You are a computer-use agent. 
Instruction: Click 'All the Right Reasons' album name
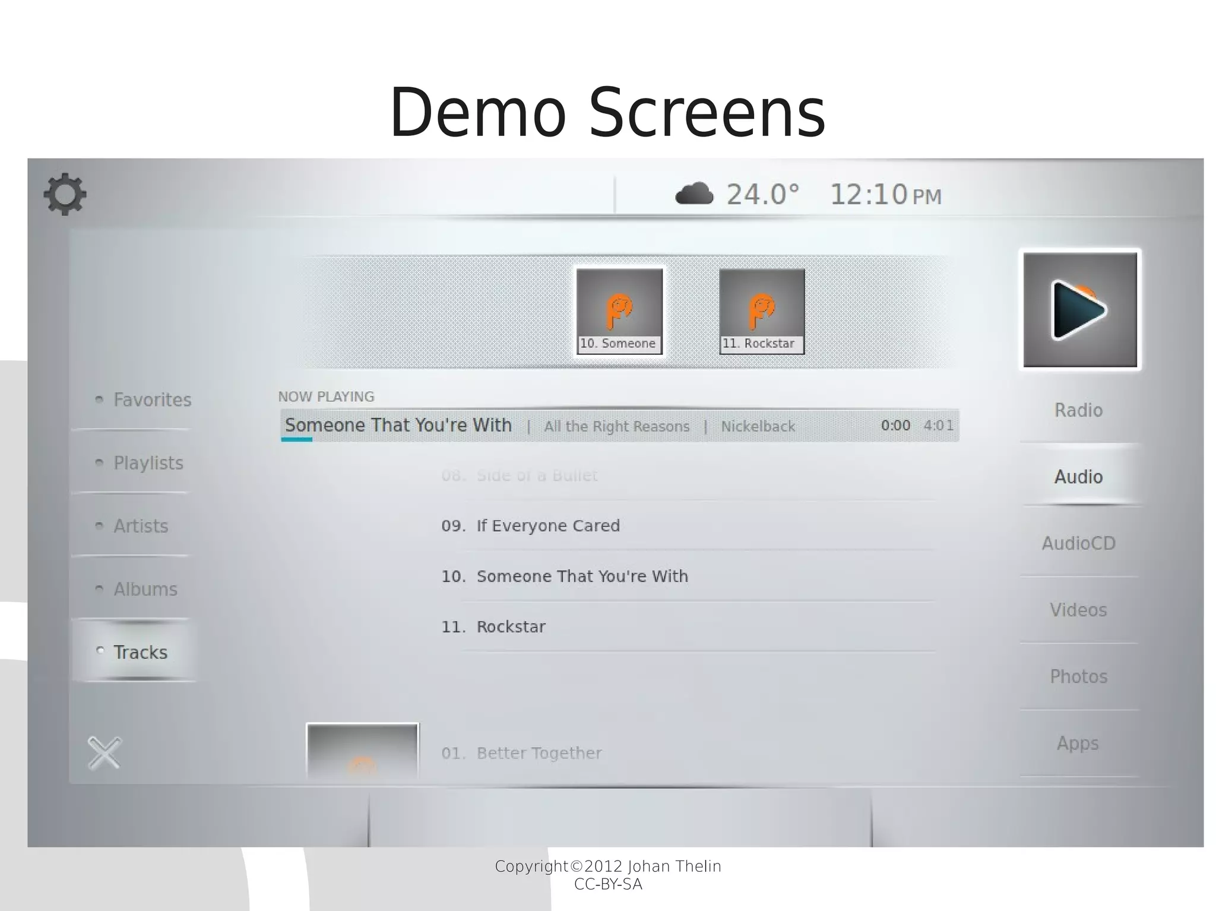click(617, 427)
